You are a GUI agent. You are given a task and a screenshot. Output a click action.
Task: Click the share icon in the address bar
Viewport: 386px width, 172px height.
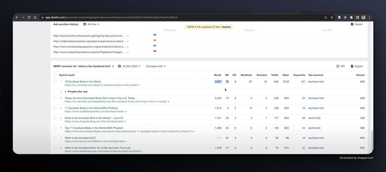coord(326,17)
